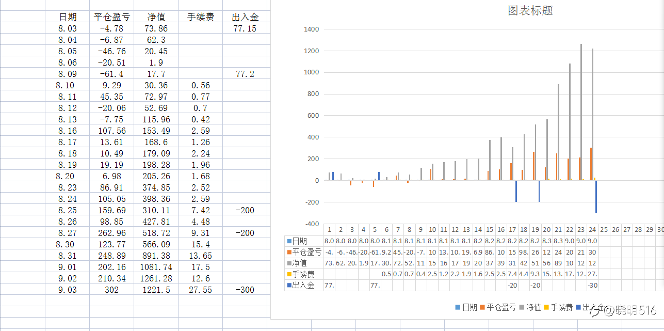Image resolution: width=664 pixels, height=331 pixels.
Task: Select the cell with value 105.05
Action: (111, 199)
